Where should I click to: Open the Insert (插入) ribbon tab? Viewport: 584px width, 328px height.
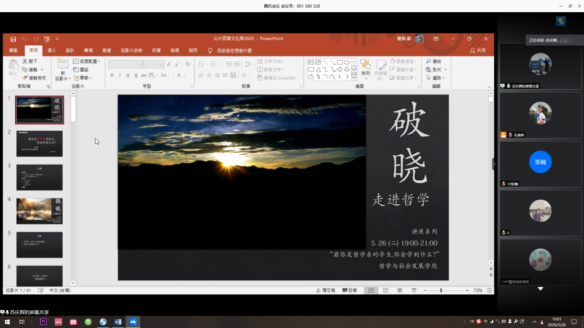[x=52, y=50]
